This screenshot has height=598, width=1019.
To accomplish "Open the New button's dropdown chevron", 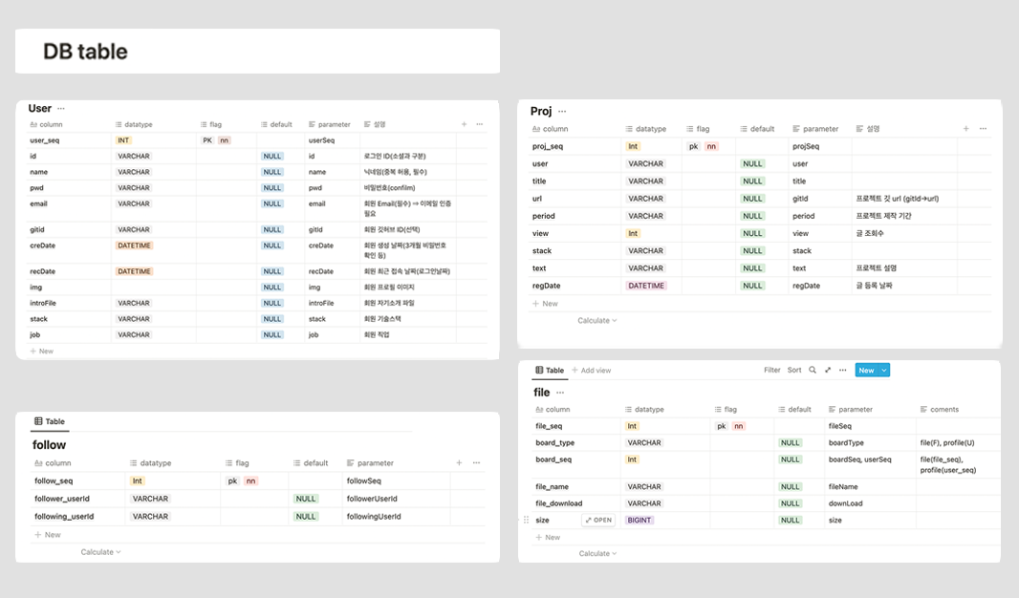I will click(x=885, y=371).
